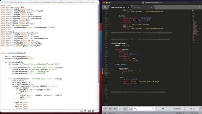Toggle wrap-around search option
This screenshot has width=202, height=114.
(120, 109)
